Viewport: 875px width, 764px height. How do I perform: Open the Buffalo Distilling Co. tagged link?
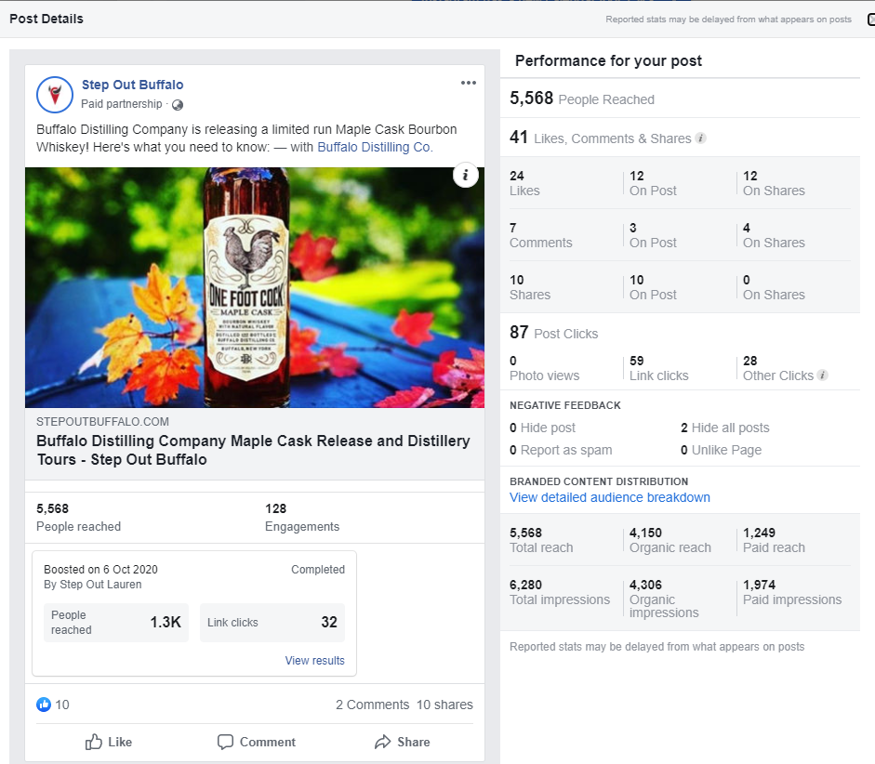pyautogui.click(x=375, y=147)
